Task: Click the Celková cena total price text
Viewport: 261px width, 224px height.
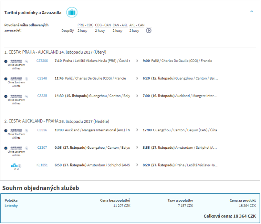Action: (x=230, y=216)
